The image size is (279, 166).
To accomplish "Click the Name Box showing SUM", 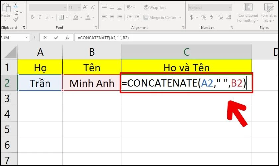I will click(x=12, y=38).
